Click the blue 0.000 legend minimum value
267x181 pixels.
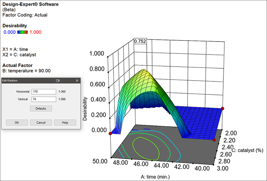click(9, 32)
